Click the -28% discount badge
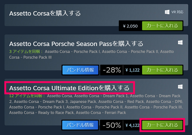Screen dimensions: 192x135 click(112, 70)
